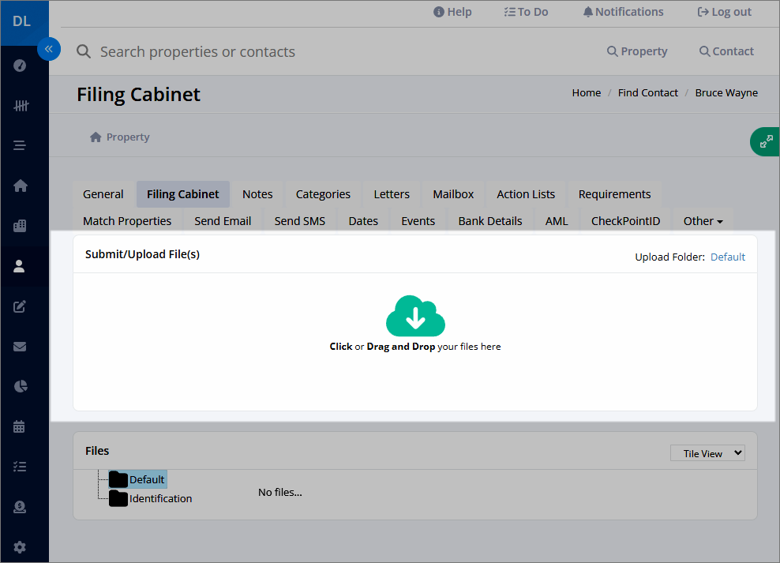The width and height of the screenshot is (780, 563).
Task: Open the Tile View dropdown
Action: point(707,453)
